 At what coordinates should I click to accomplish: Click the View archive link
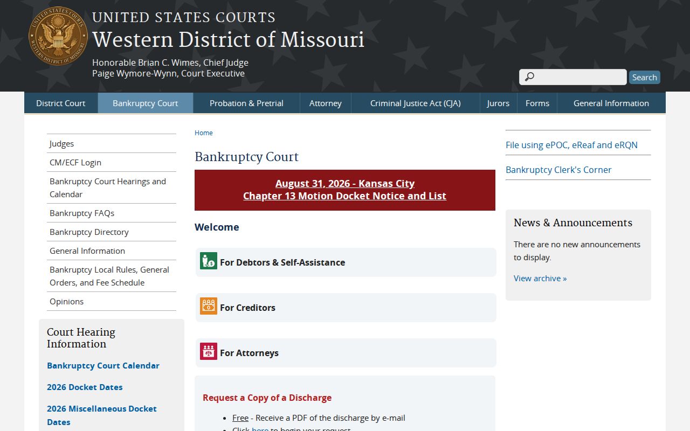point(540,278)
